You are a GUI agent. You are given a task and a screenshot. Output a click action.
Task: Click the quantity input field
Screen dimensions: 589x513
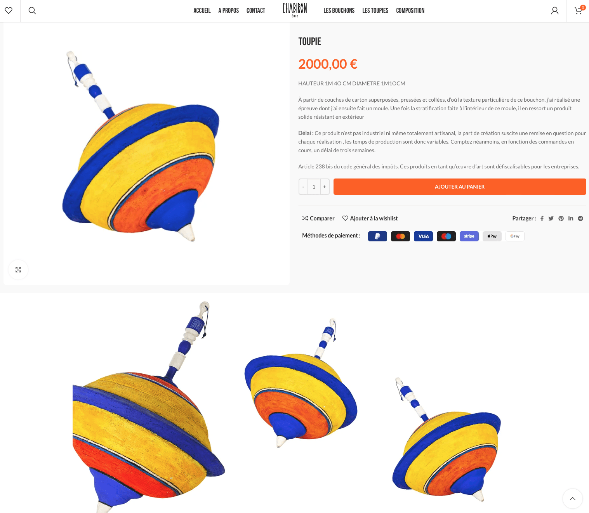(314, 187)
